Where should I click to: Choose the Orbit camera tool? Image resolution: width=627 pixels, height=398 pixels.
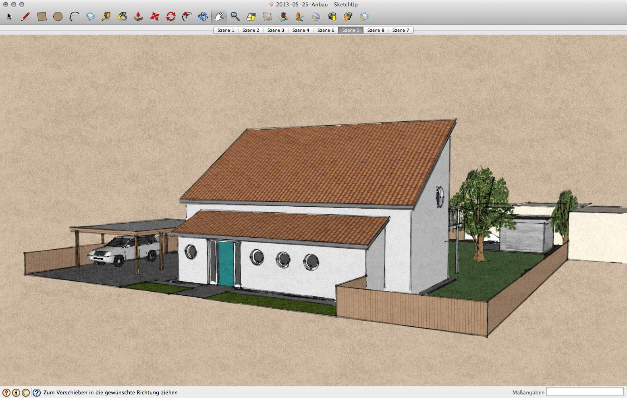tap(203, 17)
